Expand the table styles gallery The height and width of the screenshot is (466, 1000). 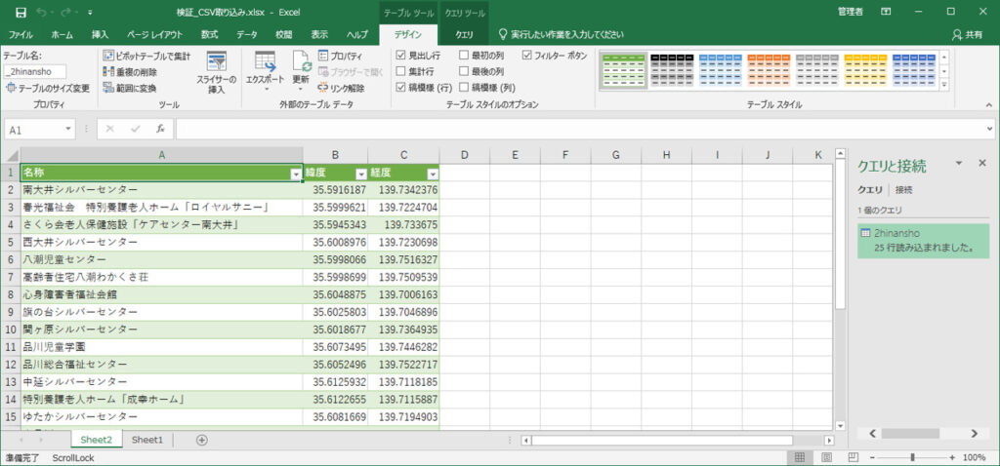(944, 85)
